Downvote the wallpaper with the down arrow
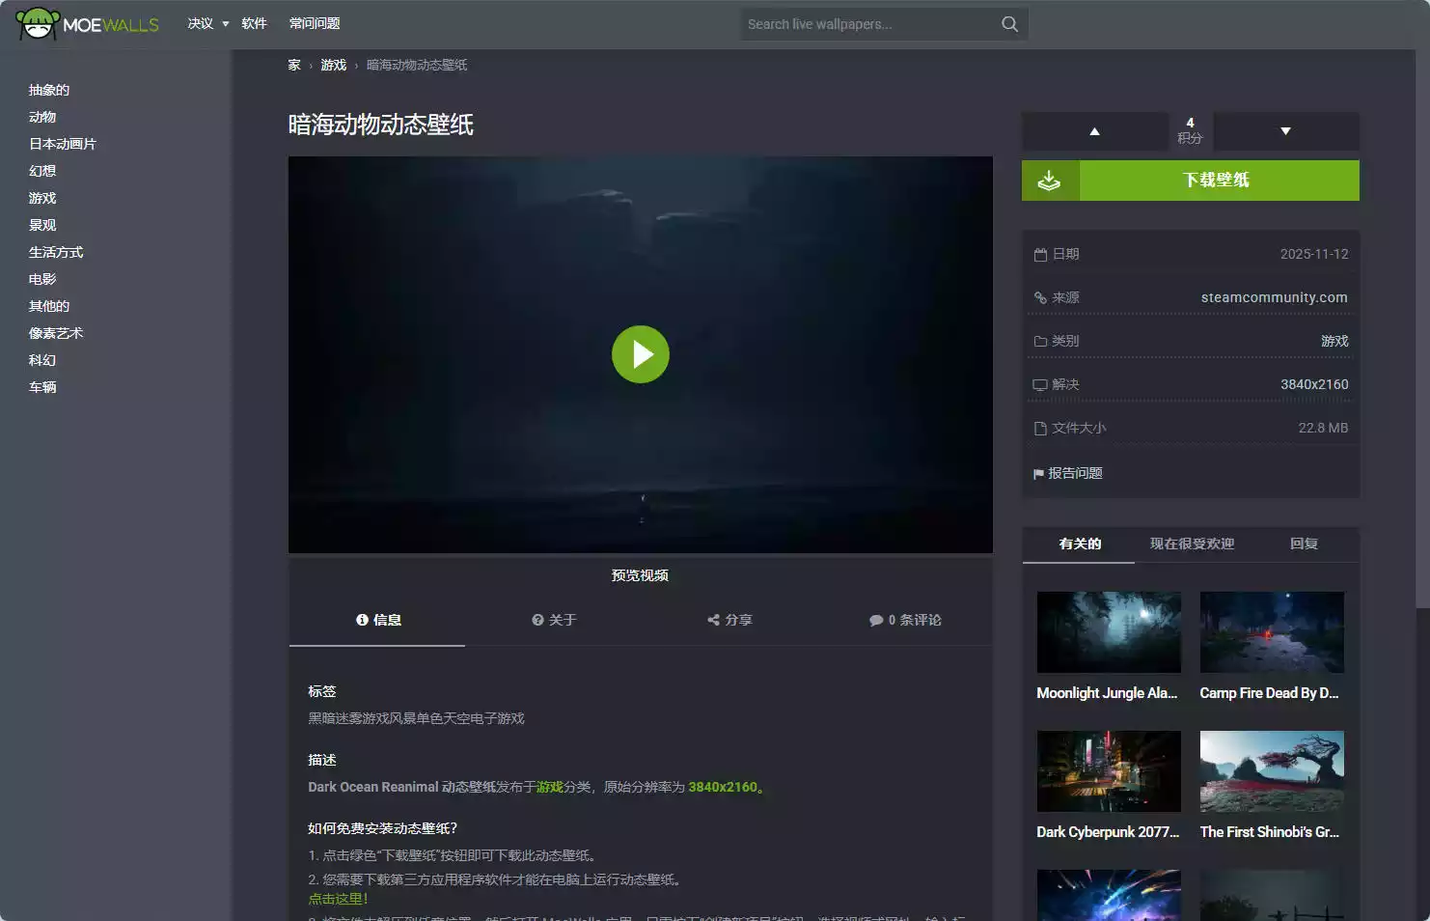This screenshot has width=1430, height=921. click(1285, 131)
